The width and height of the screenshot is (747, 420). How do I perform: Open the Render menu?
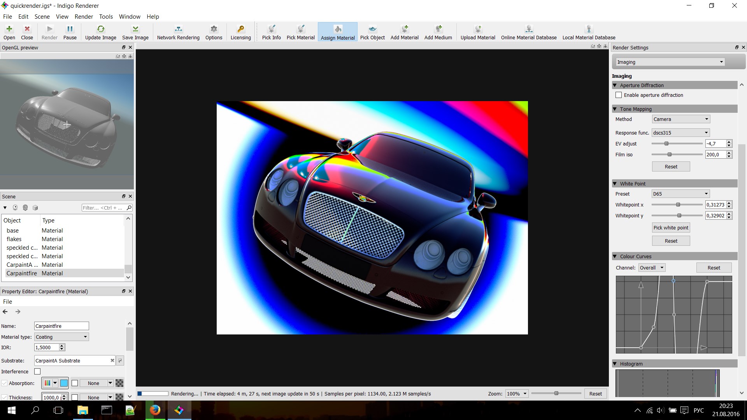click(84, 17)
